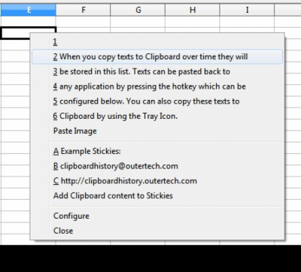The height and width of the screenshot is (272, 301).
Task: Paste entry 2 'When you copy texts'
Action: pyautogui.click(x=157, y=56)
